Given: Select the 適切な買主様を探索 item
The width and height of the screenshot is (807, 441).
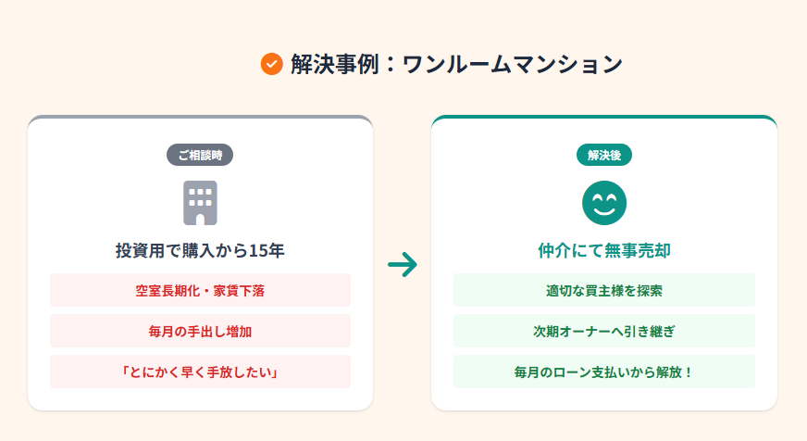Looking at the screenshot, I should 604,290.
